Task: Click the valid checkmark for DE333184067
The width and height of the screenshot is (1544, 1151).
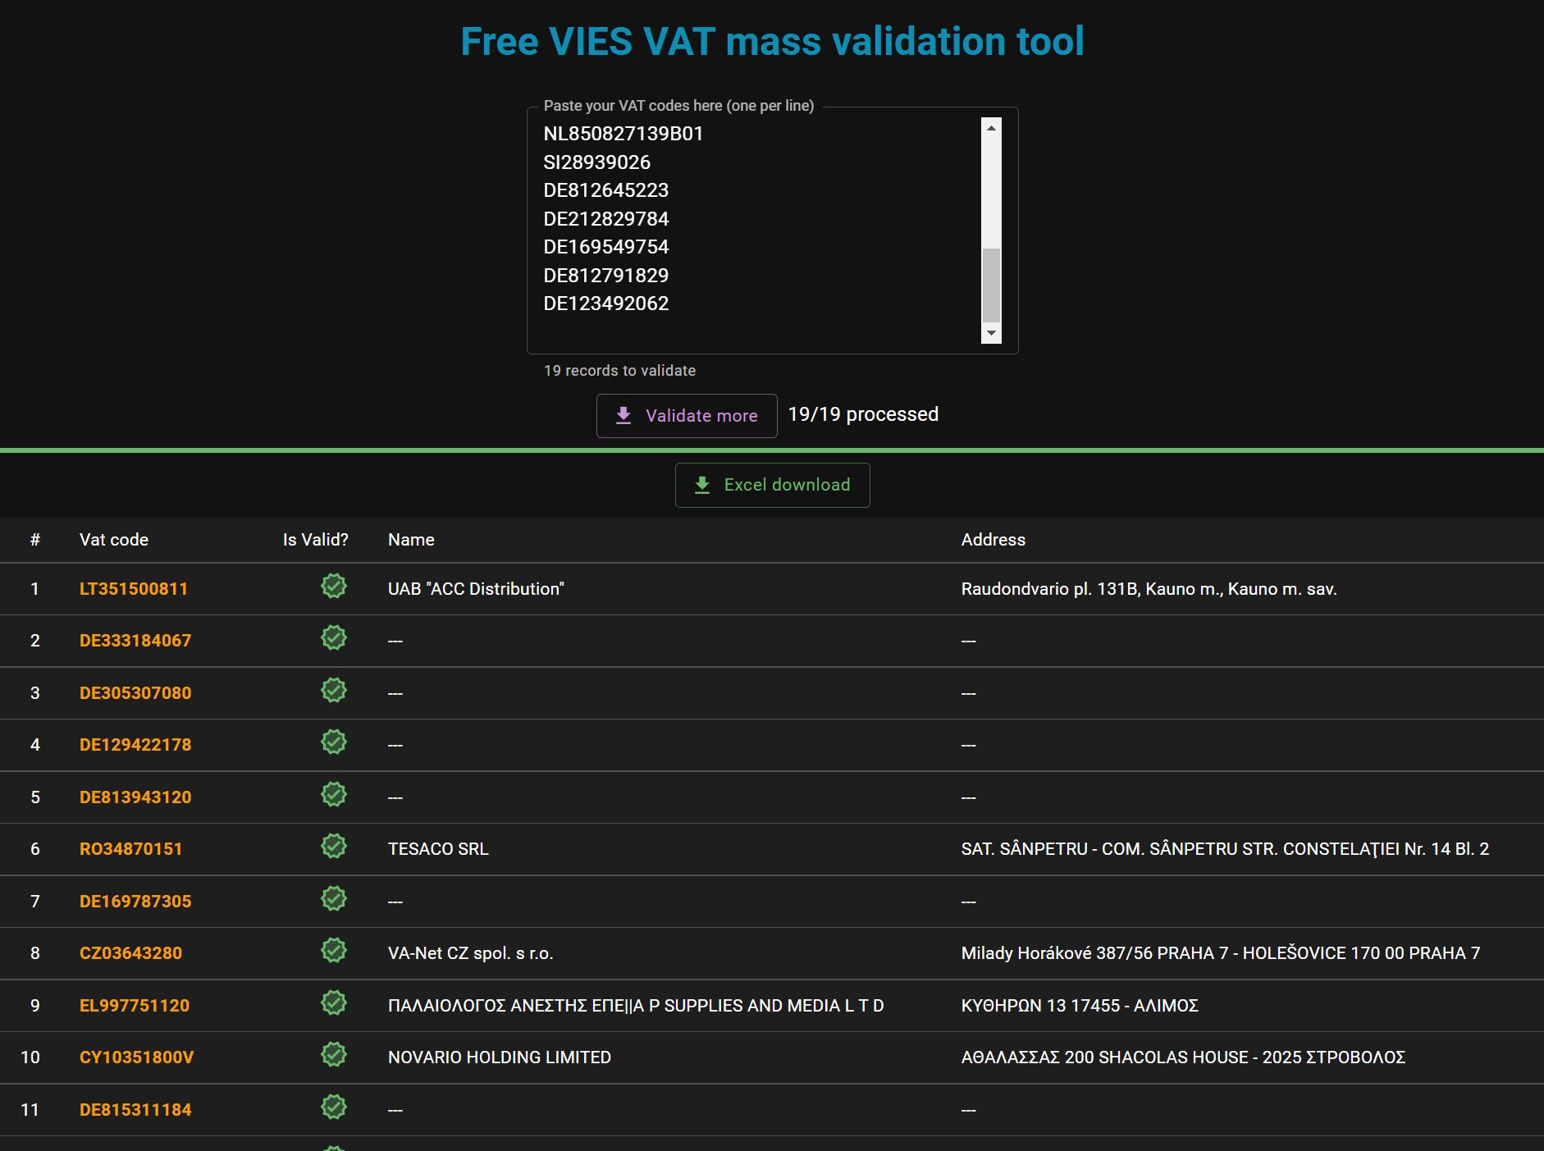Action: pos(333,638)
